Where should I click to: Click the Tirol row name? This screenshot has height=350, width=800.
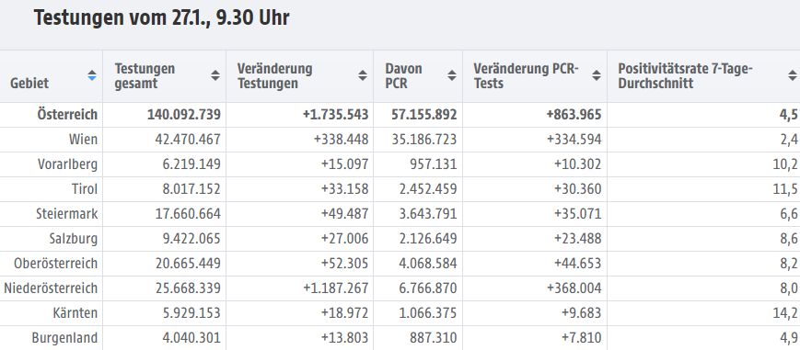(x=85, y=189)
